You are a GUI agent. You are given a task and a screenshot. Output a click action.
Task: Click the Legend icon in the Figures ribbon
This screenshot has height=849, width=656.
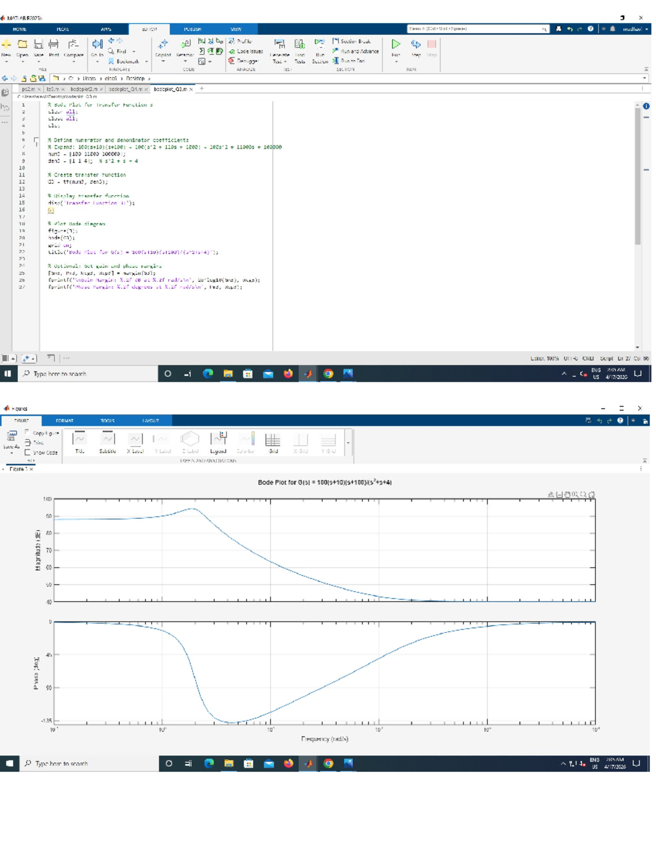[218, 439]
